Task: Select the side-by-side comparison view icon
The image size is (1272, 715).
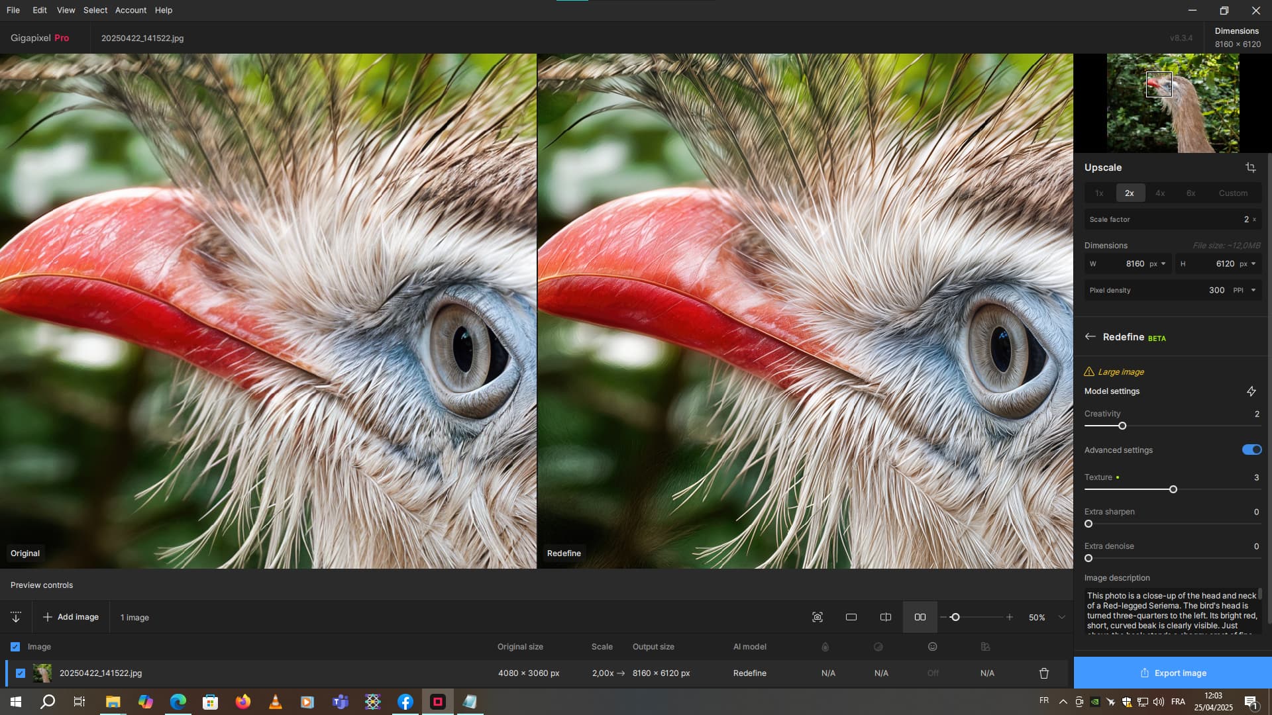Action: pyautogui.click(x=920, y=617)
